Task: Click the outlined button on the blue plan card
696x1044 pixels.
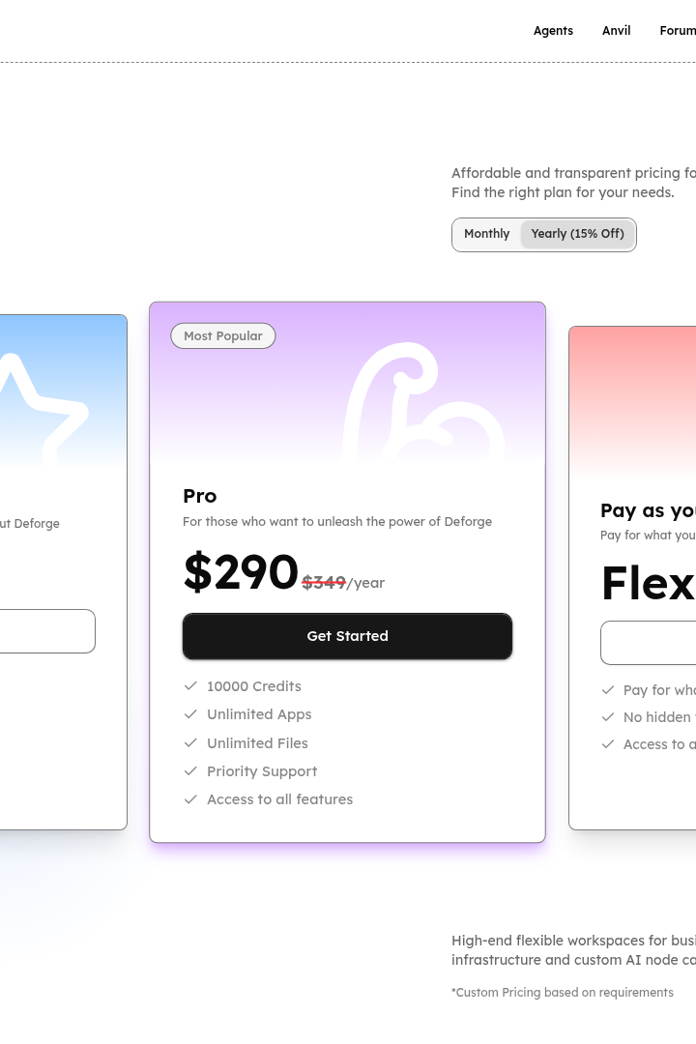Action: click(x=47, y=631)
